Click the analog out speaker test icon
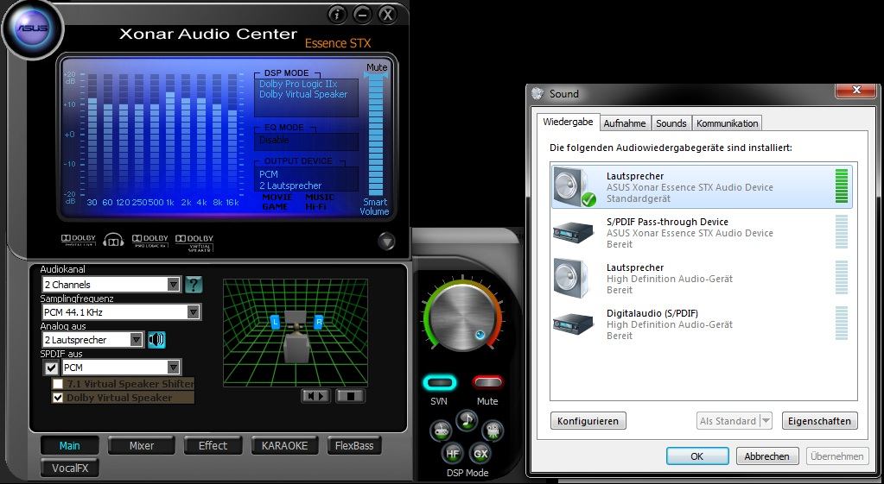 (x=156, y=339)
